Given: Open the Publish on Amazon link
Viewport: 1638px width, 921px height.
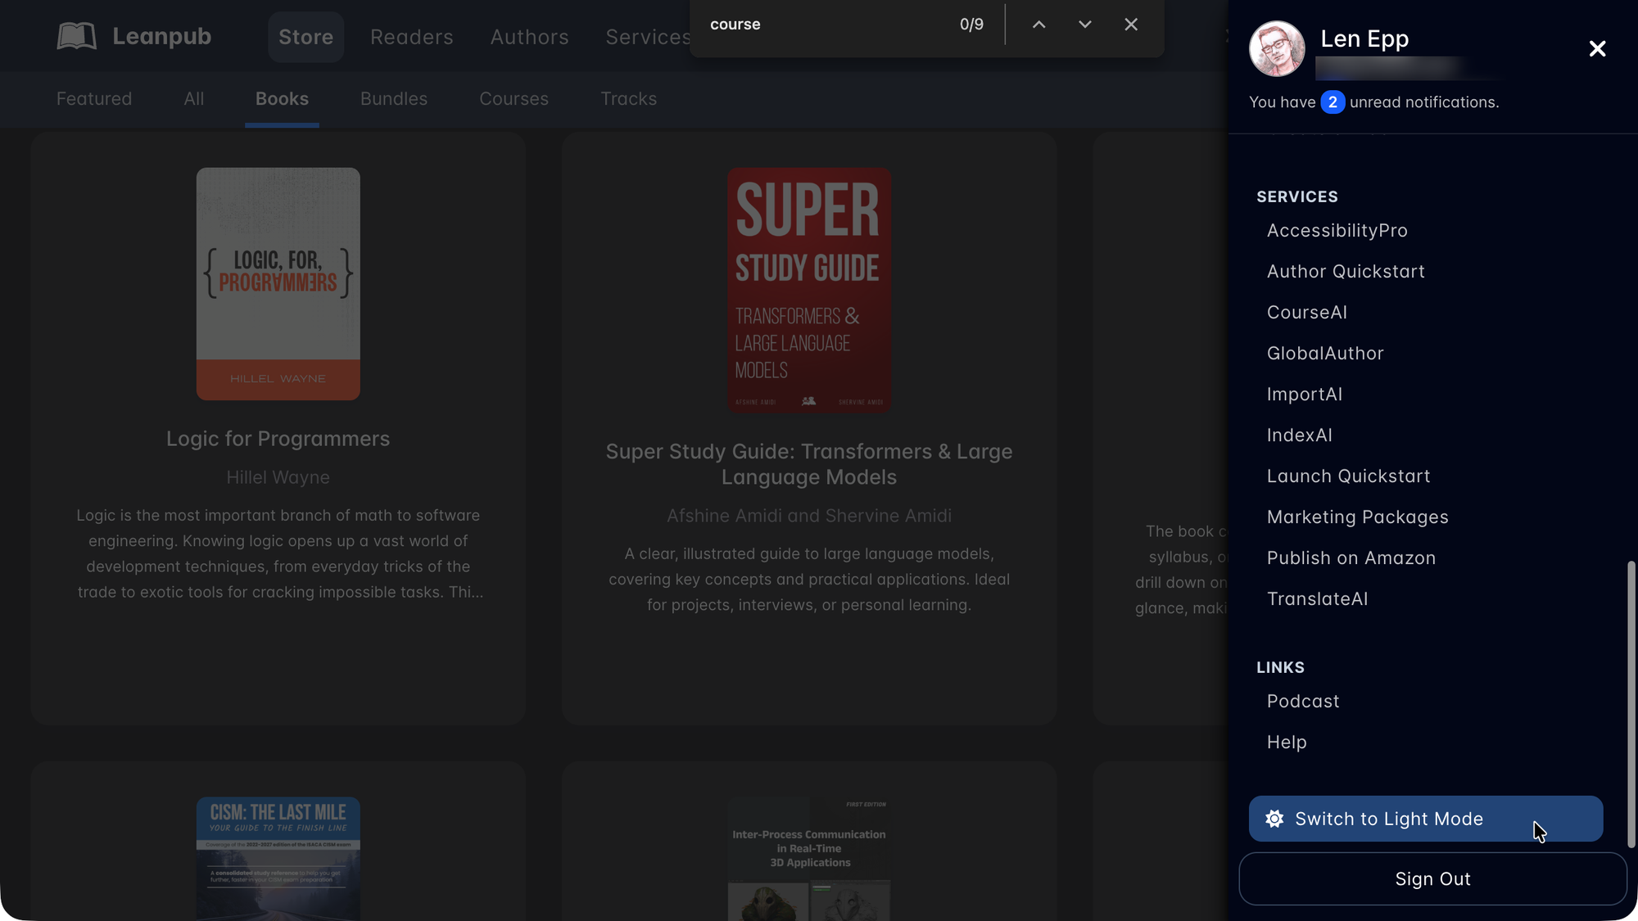Looking at the screenshot, I should click(1351, 558).
